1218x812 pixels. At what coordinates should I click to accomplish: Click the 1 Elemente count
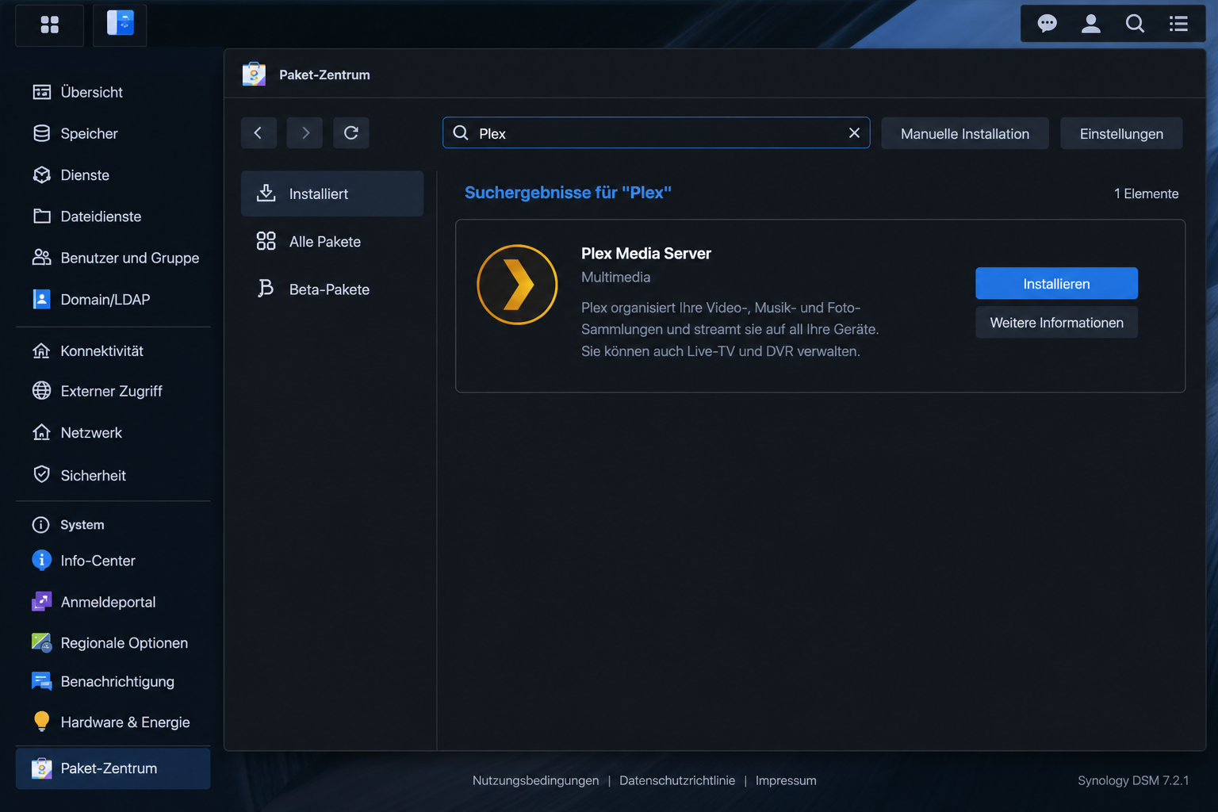(1146, 193)
